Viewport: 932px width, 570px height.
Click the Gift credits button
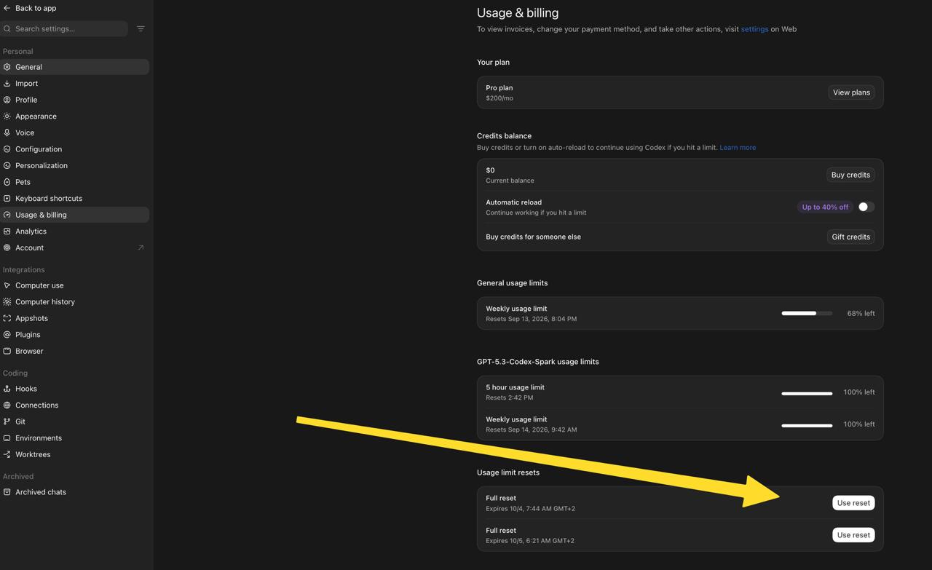pyautogui.click(x=850, y=237)
